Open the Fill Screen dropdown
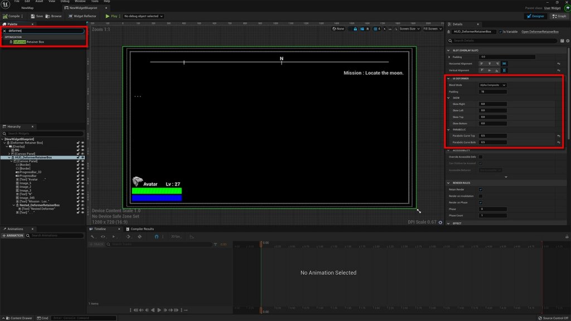This screenshot has width=571, height=321. pyautogui.click(x=432, y=29)
